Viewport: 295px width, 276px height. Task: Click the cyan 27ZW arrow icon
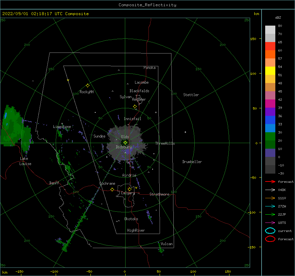point(270,206)
